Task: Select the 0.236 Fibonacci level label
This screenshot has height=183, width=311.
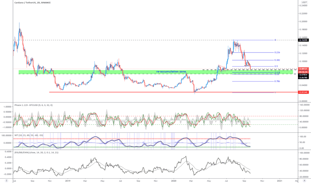Action: (x=277, y=53)
